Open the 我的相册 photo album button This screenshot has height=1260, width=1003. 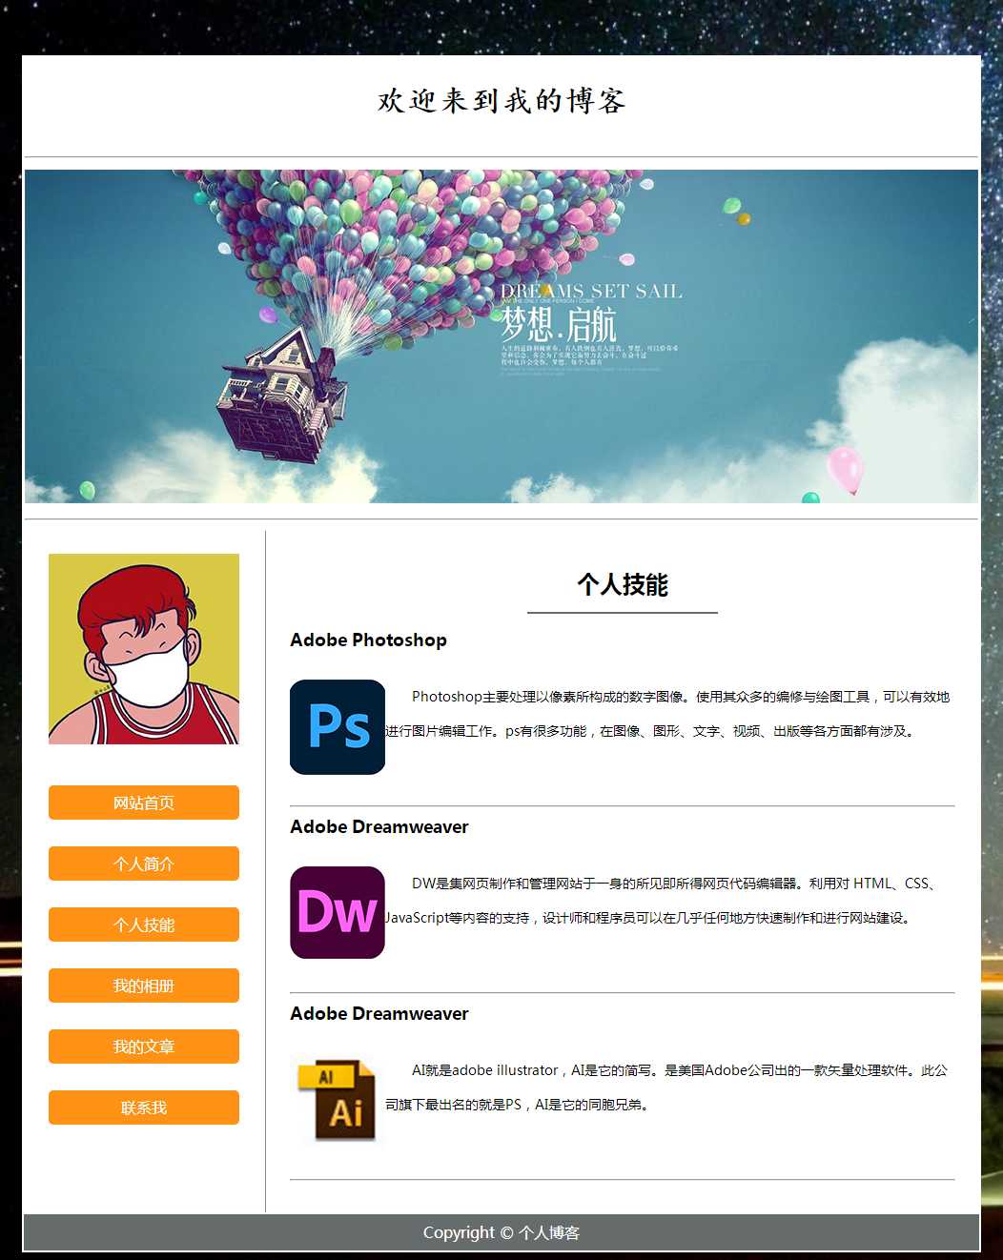(x=144, y=986)
